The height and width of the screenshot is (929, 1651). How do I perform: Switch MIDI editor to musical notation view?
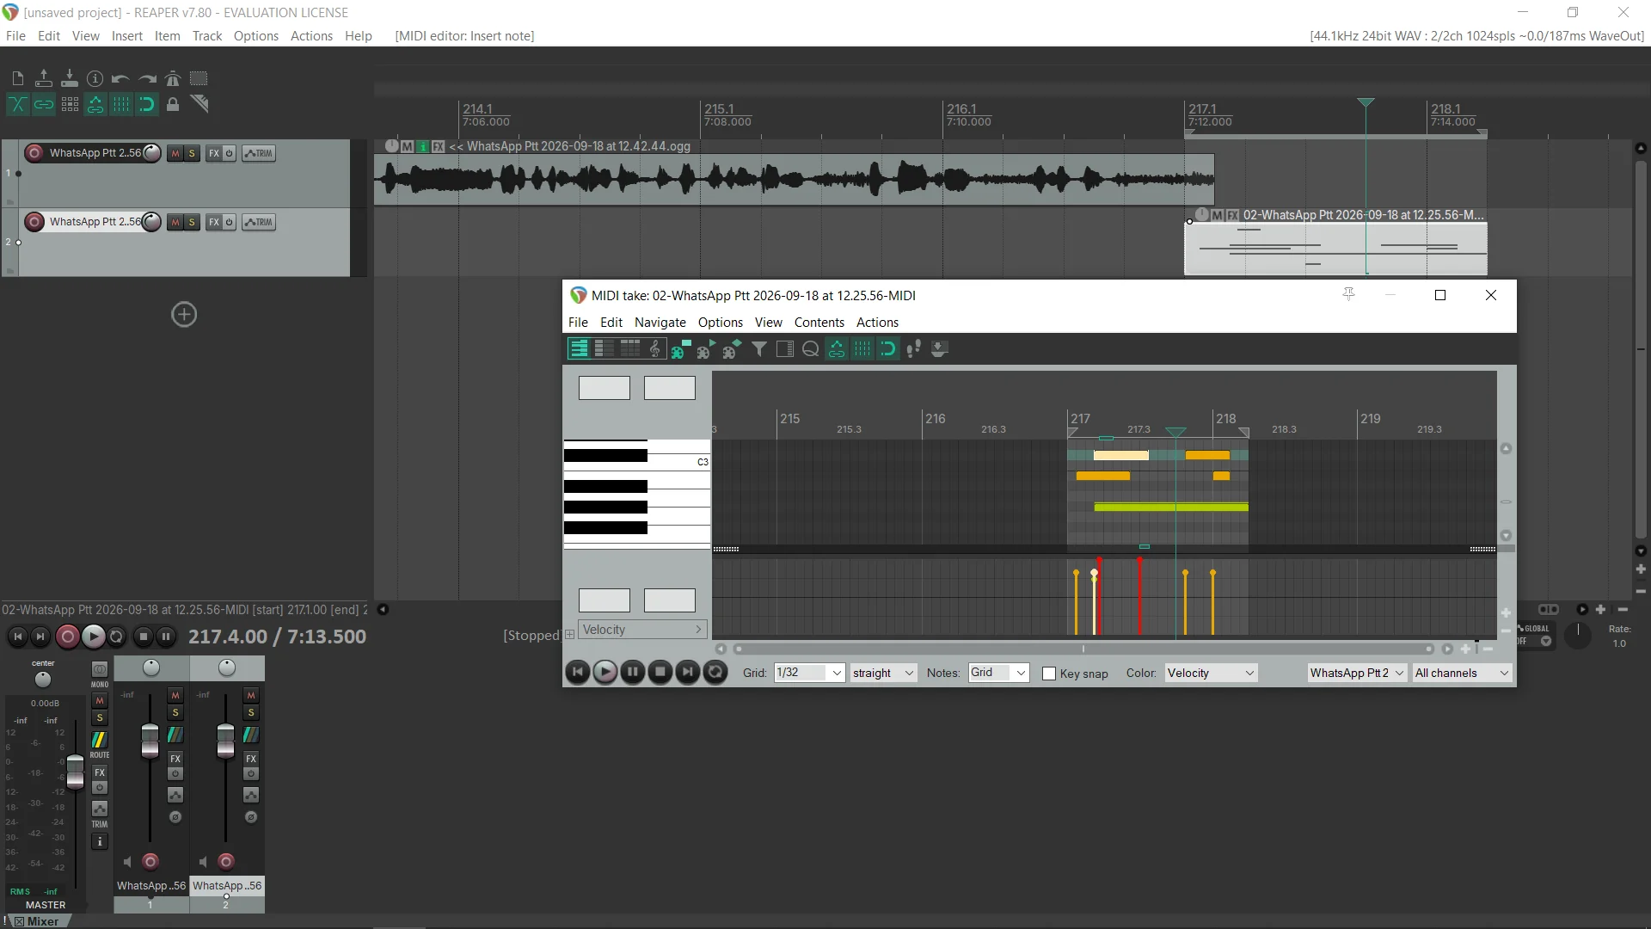tap(655, 349)
